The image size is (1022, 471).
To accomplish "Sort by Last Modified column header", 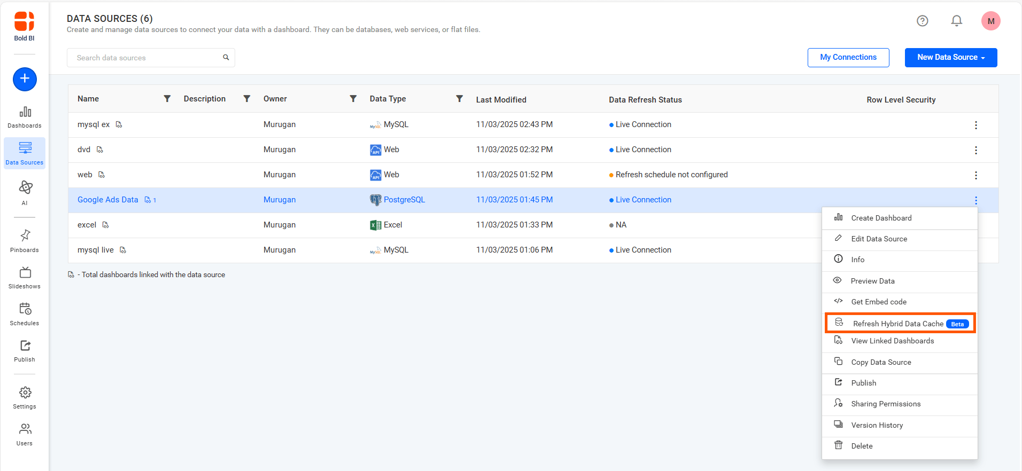I will coord(501,100).
